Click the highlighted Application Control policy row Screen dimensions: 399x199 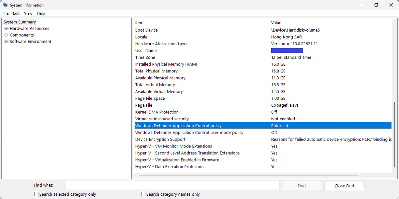pyautogui.click(x=263, y=126)
